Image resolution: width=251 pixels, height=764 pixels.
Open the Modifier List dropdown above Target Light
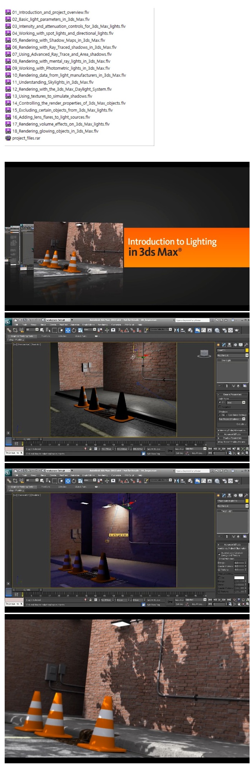[x=233, y=506]
